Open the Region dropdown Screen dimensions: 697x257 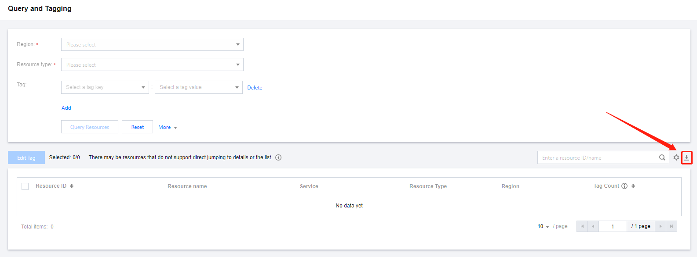coord(152,44)
